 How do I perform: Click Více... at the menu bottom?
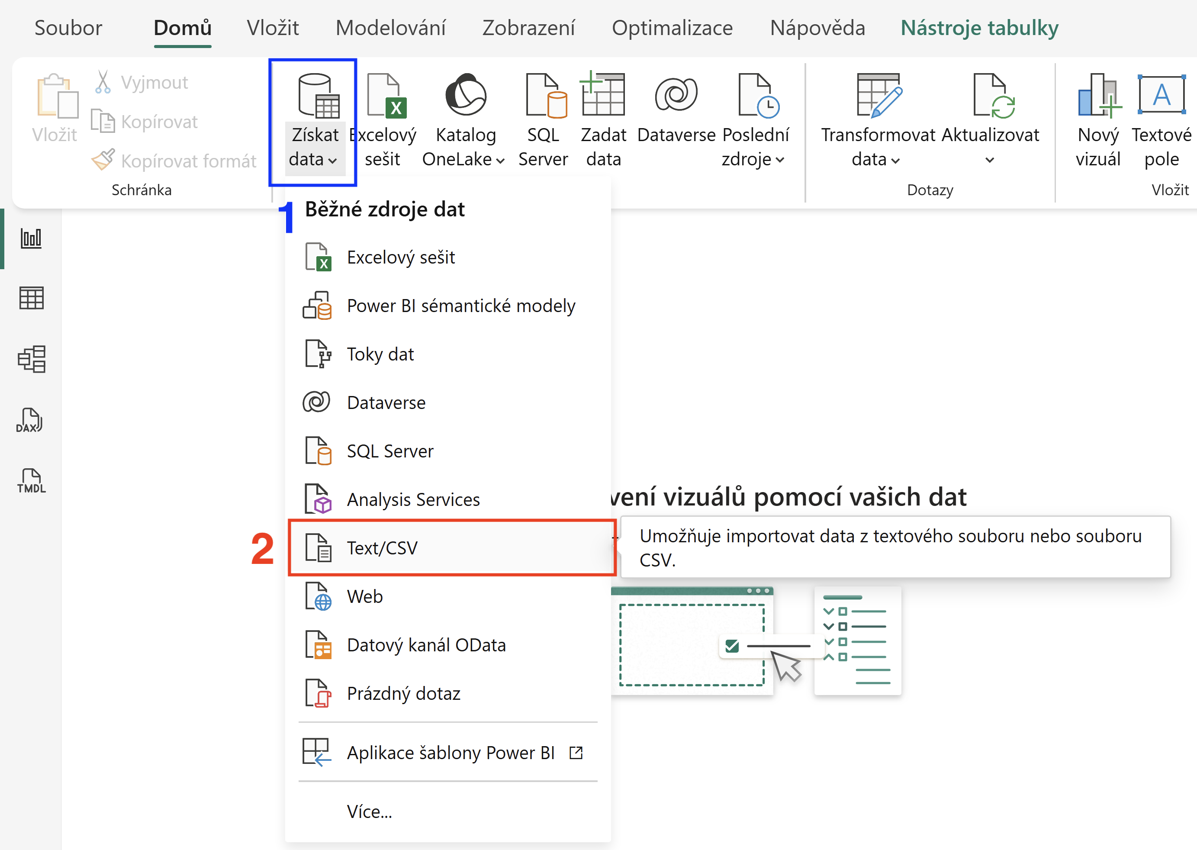click(x=370, y=812)
